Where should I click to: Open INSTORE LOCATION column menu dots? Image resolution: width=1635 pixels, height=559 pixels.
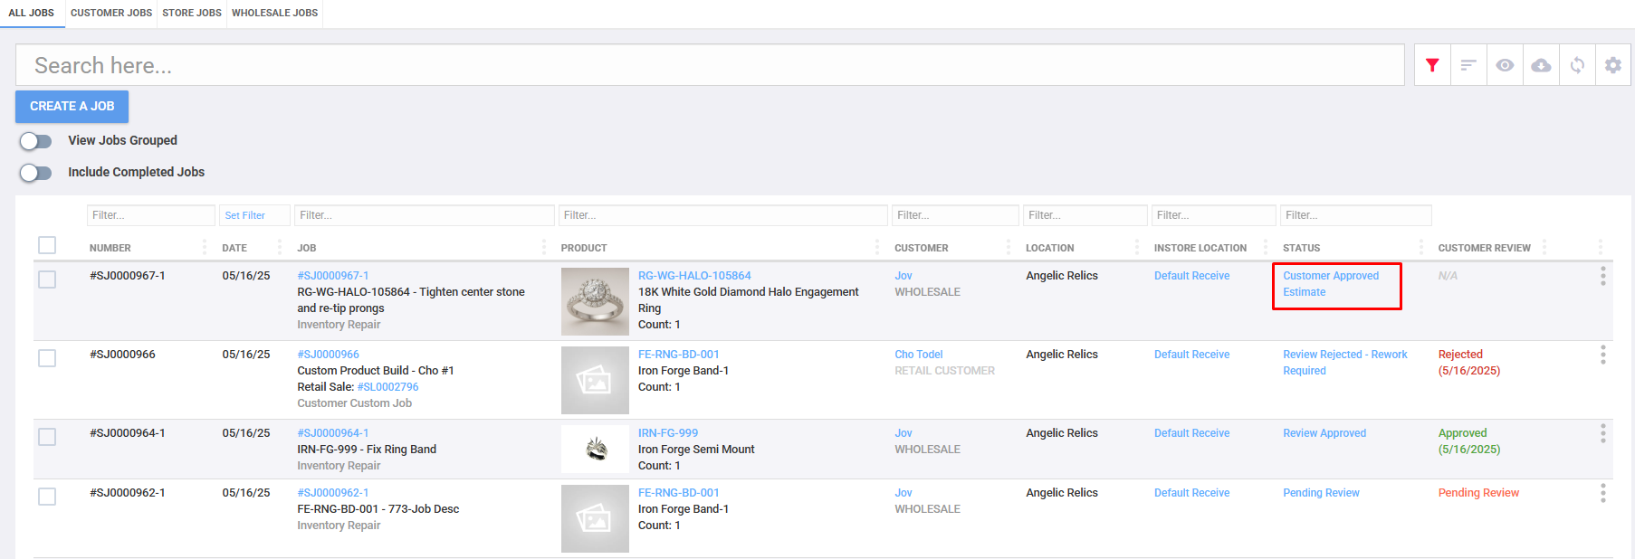[1266, 247]
